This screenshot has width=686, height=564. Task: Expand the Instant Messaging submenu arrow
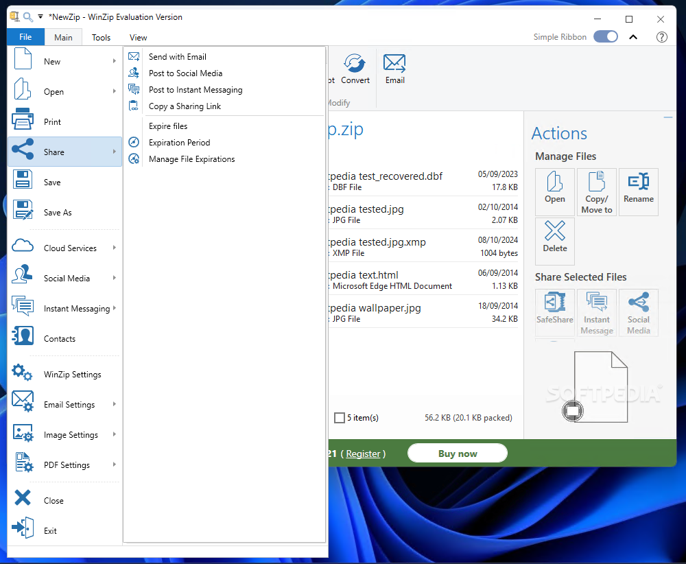[x=114, y=307]
